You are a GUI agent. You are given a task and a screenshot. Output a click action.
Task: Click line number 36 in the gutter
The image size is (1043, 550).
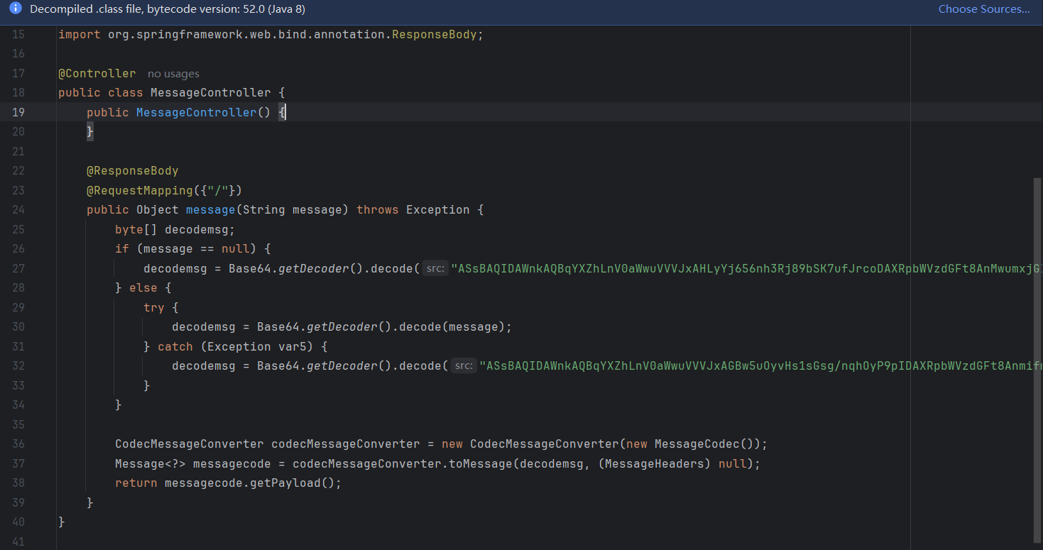tap(18, 444)
